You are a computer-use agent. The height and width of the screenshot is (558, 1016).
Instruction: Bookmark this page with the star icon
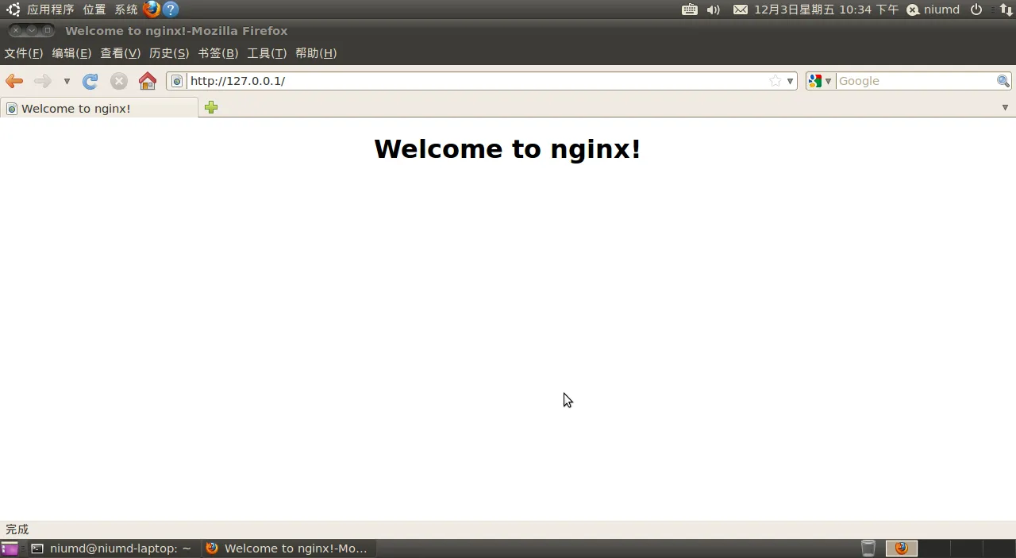pos(775,81)
